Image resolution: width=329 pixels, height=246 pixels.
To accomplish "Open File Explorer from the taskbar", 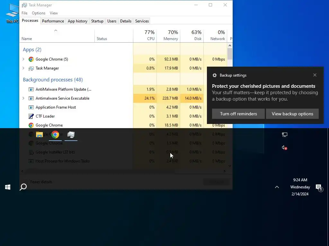I will click(39, 135).
